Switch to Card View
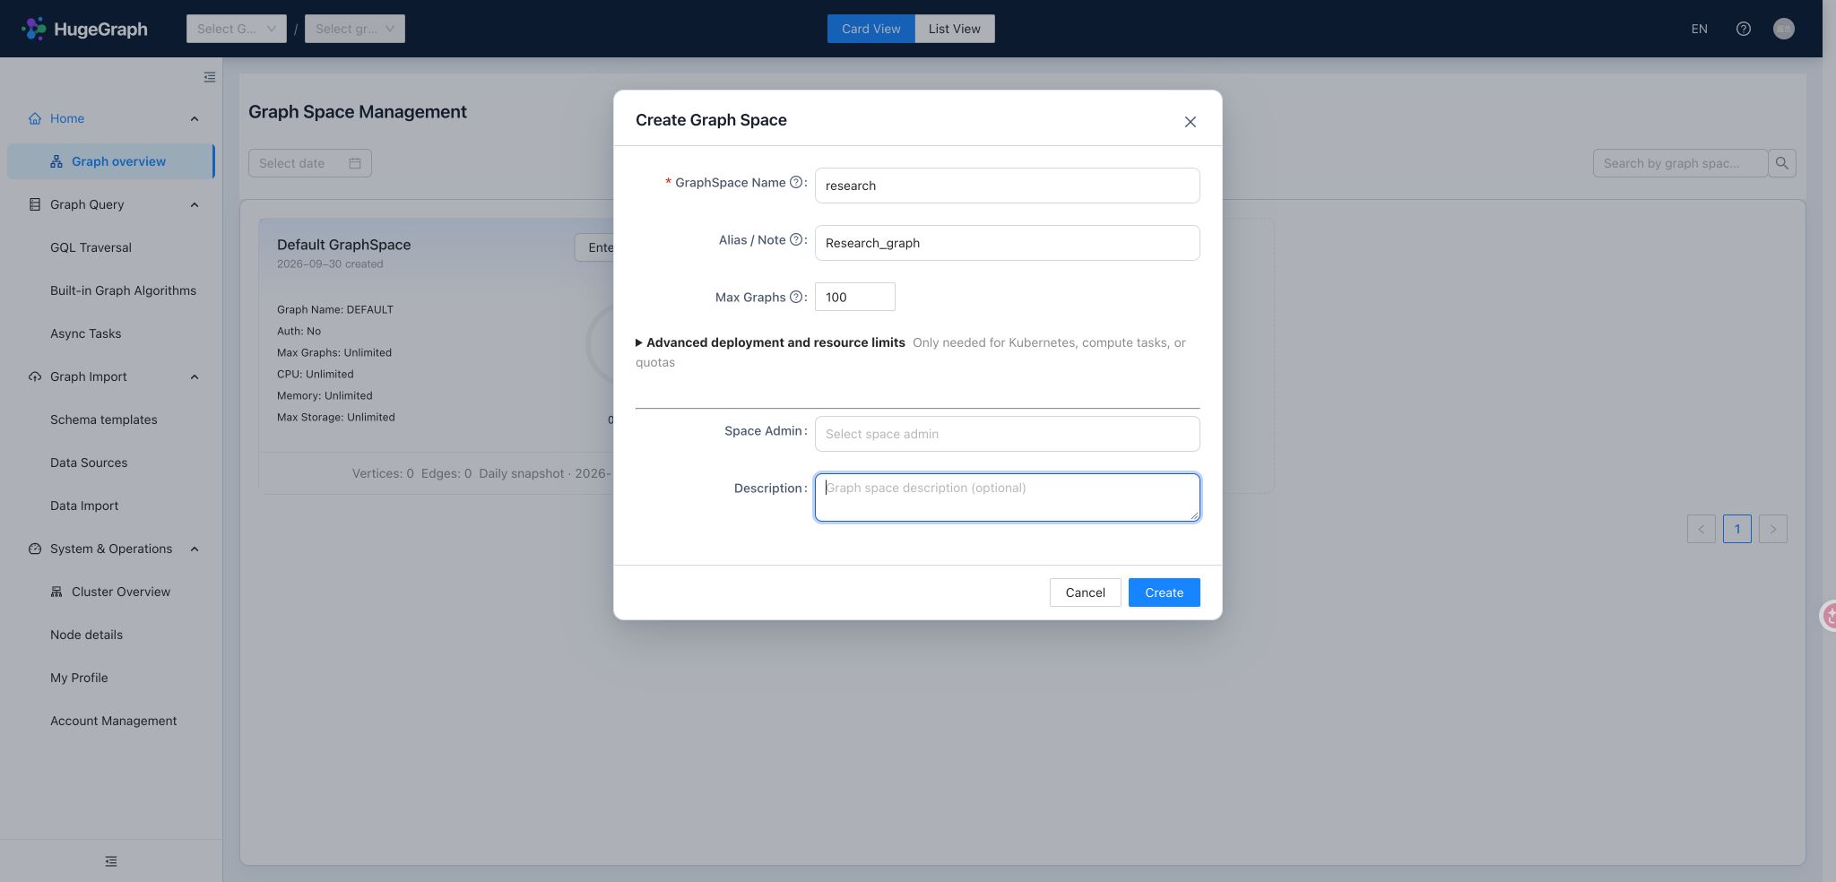 [x=871, y=29]
